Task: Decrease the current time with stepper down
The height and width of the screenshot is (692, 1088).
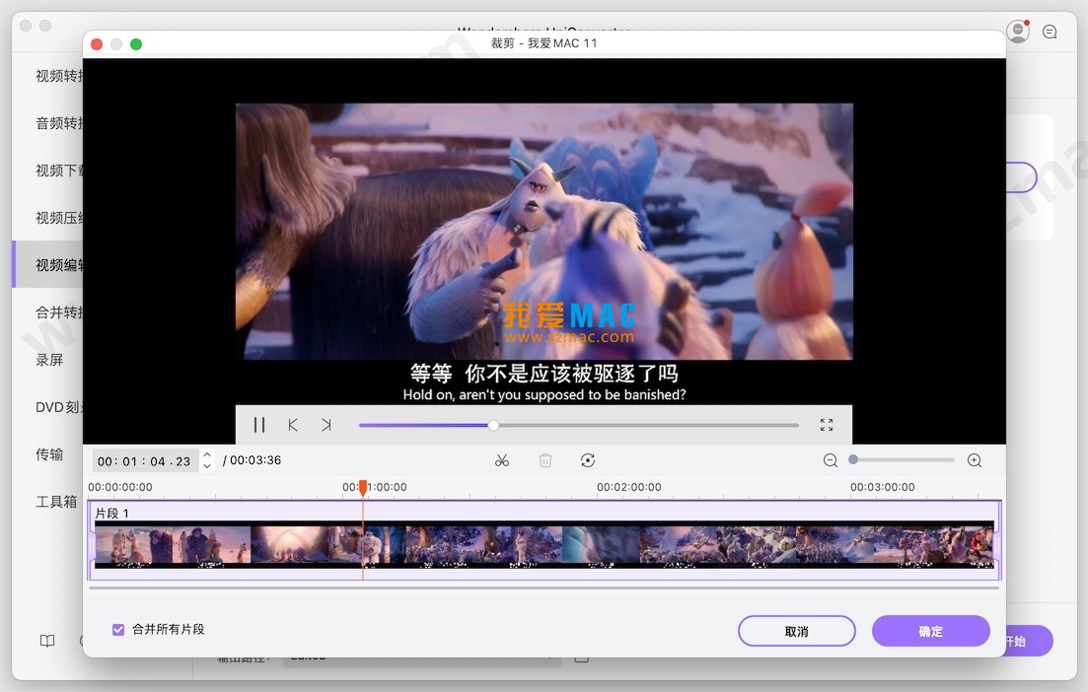Action: click(207, 466)
